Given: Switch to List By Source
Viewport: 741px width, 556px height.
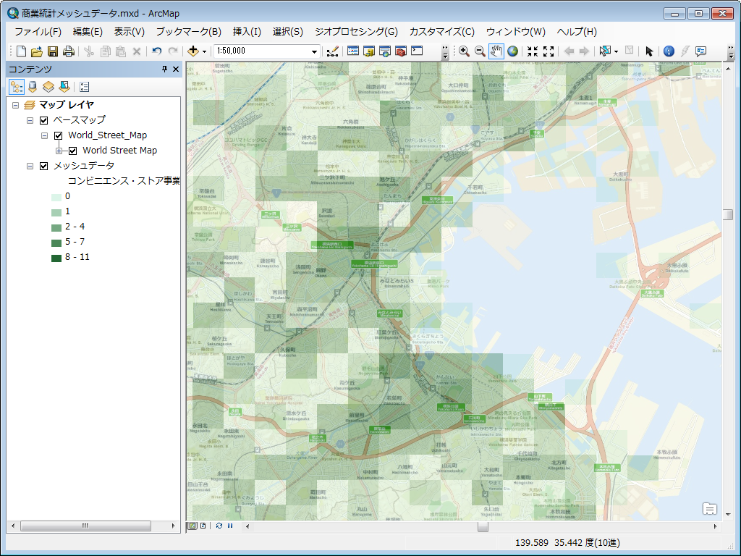Looking at the screenshot, I should pos(32,87).
